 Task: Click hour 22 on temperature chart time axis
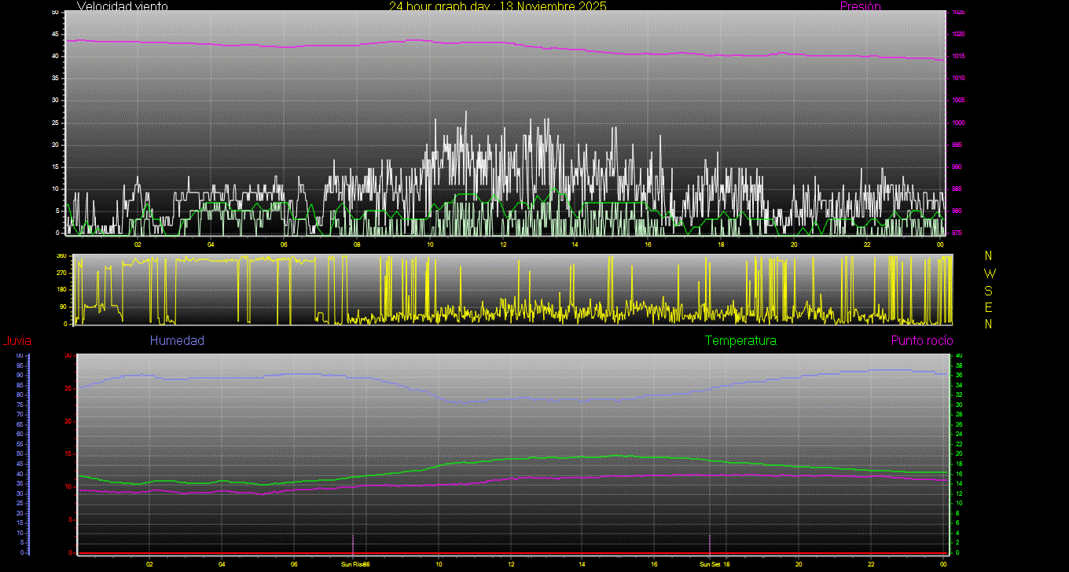pyautogui.click(x=871, y=564)
